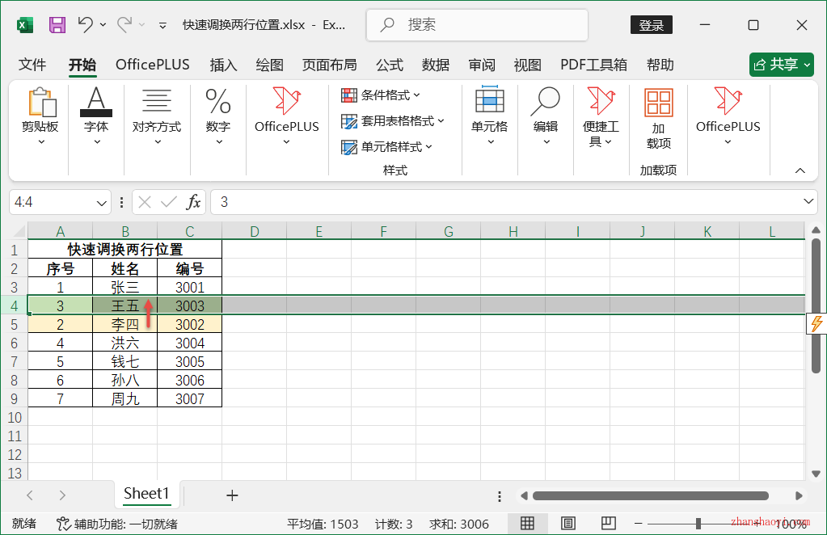The height and width of the screenshot is (535, 827).
Task: Open the 帮助 tab
Action: click(x=660, y=65)
